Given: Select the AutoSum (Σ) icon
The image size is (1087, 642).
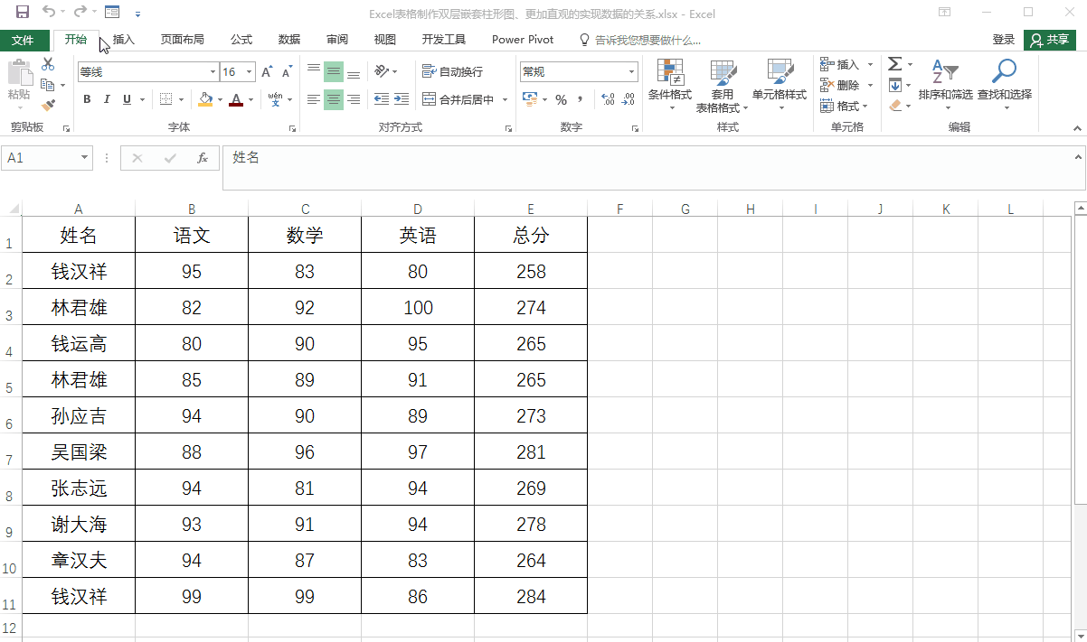Looking at the screenshot, I should [895, 63].
